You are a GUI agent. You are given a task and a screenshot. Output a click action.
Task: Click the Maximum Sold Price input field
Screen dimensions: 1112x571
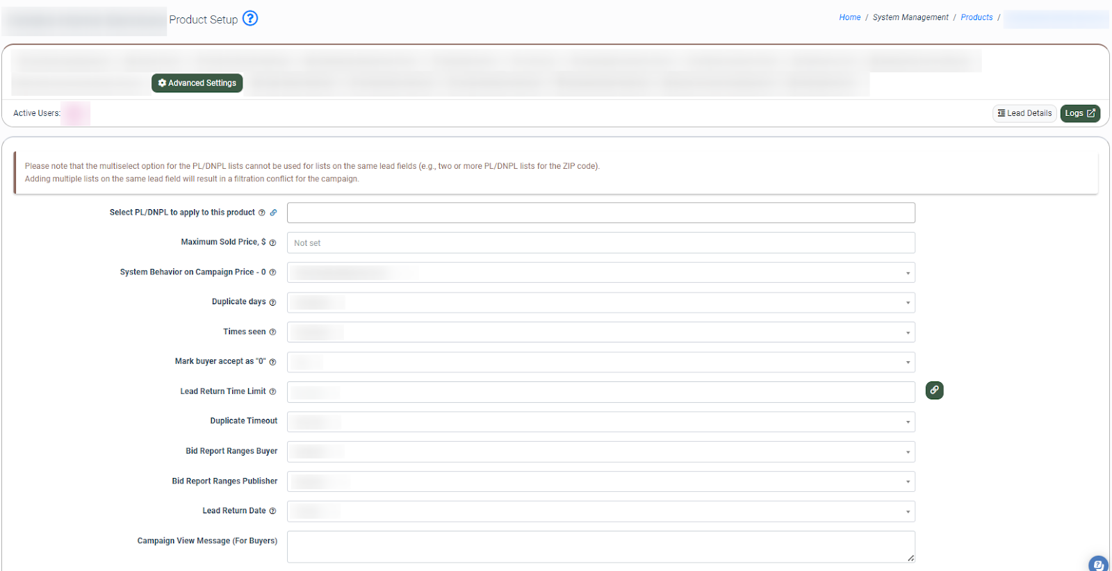pos(600,242)
